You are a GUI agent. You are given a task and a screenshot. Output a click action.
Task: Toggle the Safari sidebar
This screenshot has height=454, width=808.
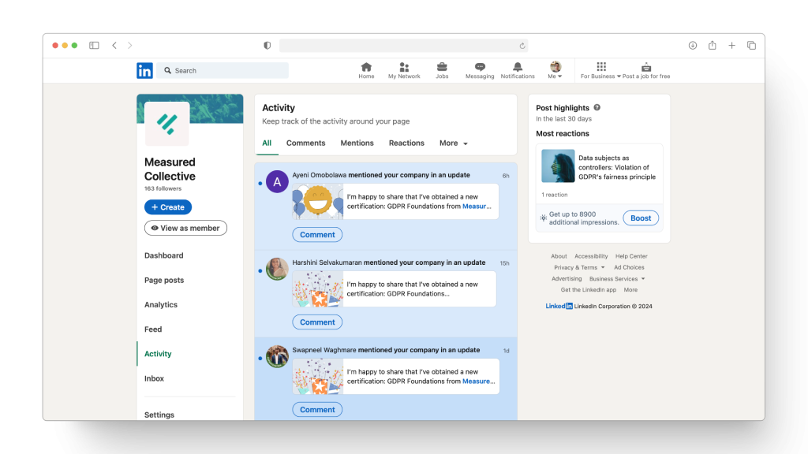[x=94, y=46]
